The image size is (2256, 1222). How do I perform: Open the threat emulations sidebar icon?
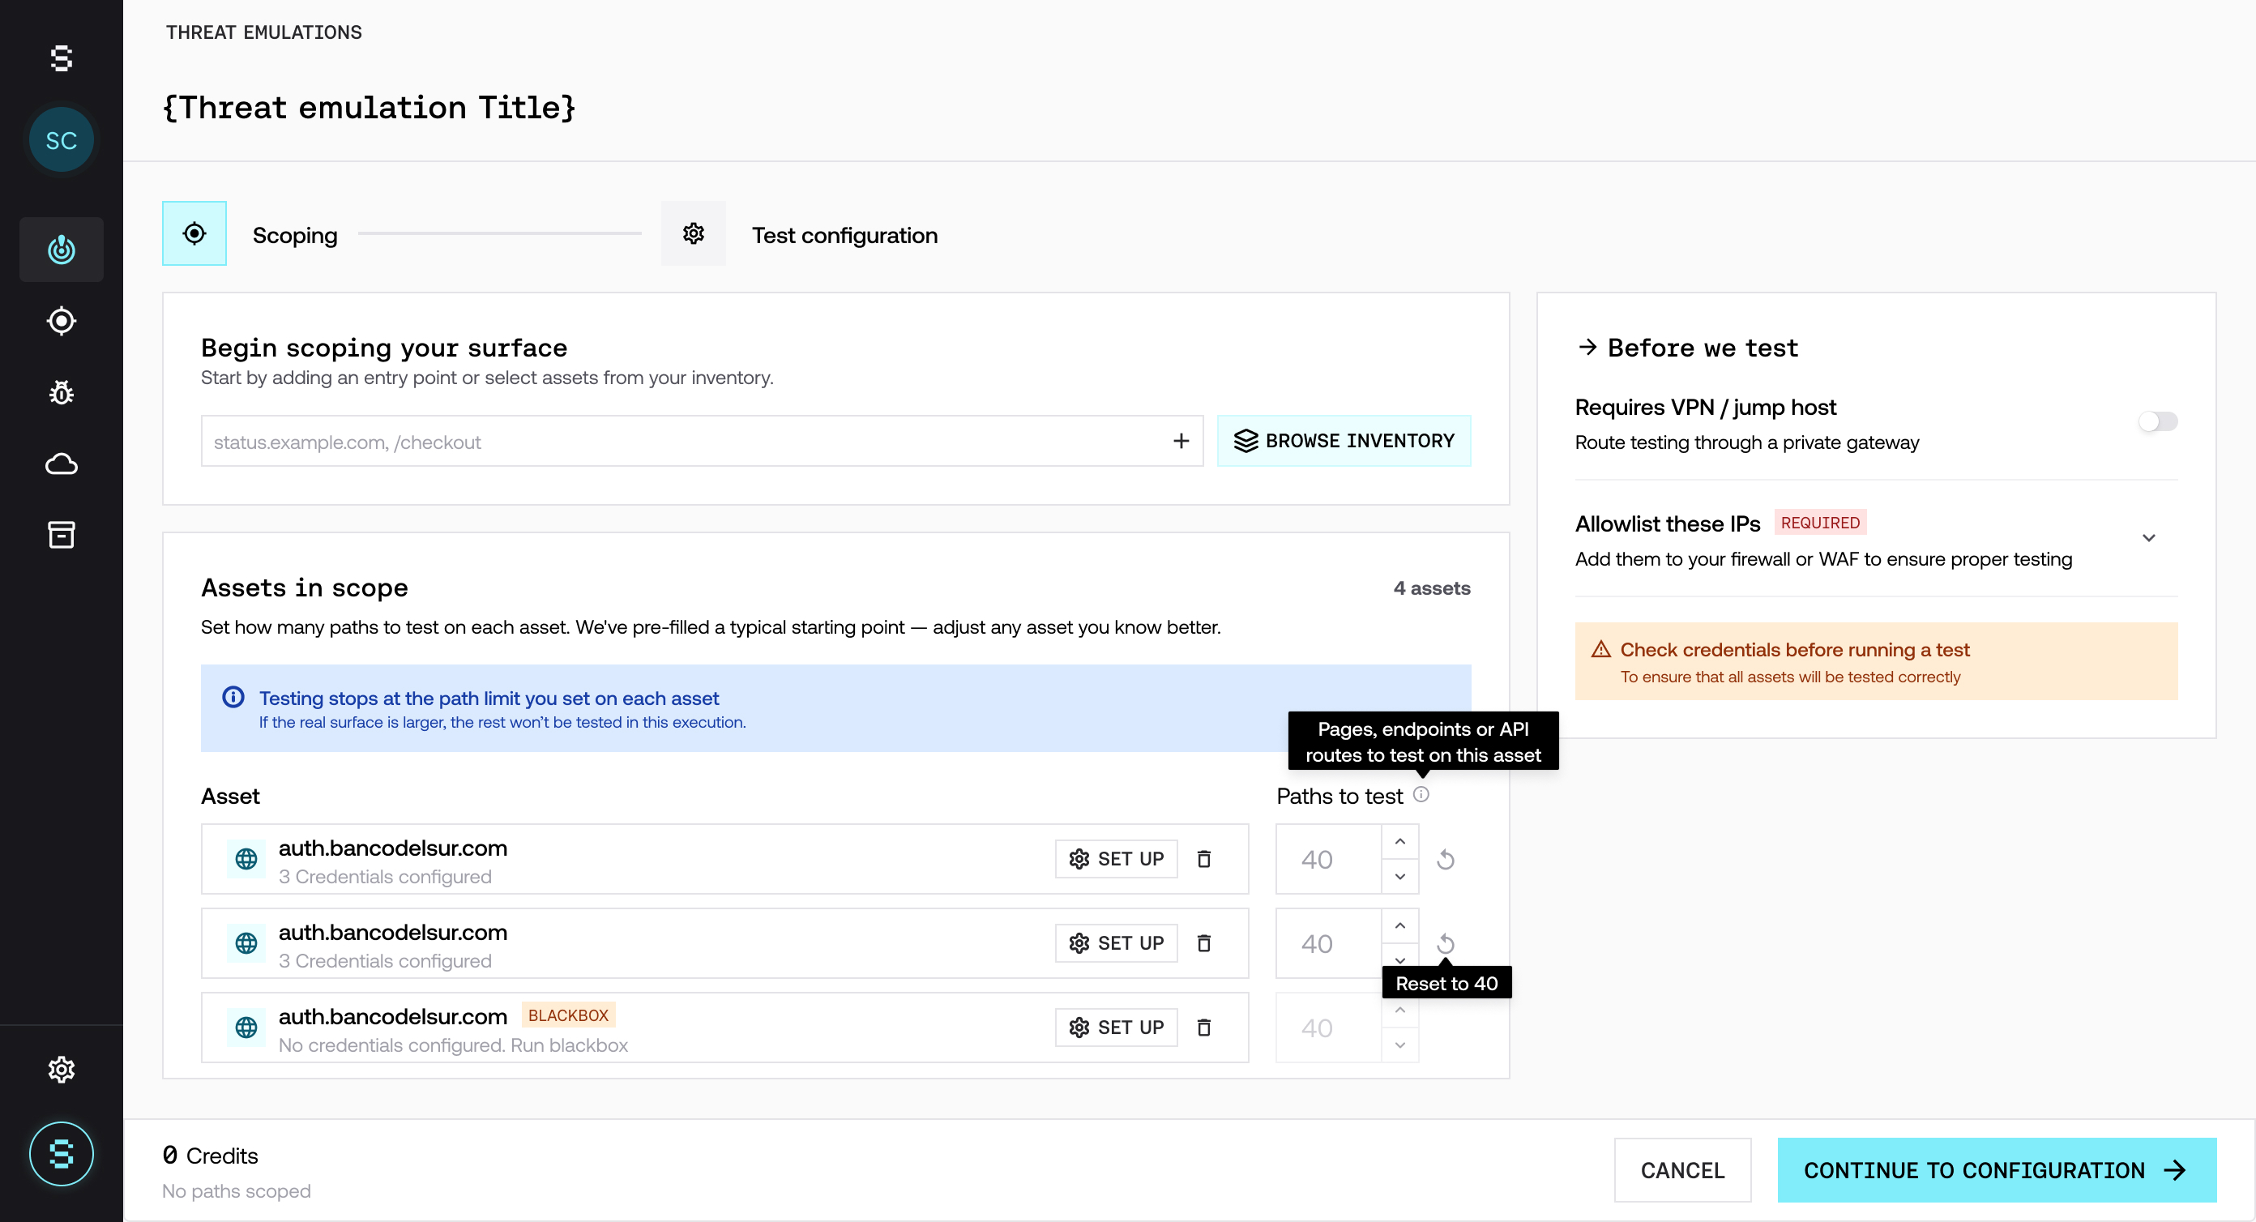tap(62, 250)
